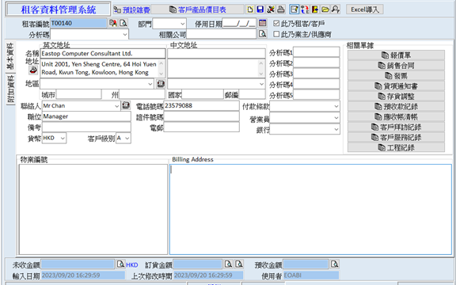Click first lookup icon beside 訂貨金額
This screenshot has width=456, height=285.
coord(228,264)
